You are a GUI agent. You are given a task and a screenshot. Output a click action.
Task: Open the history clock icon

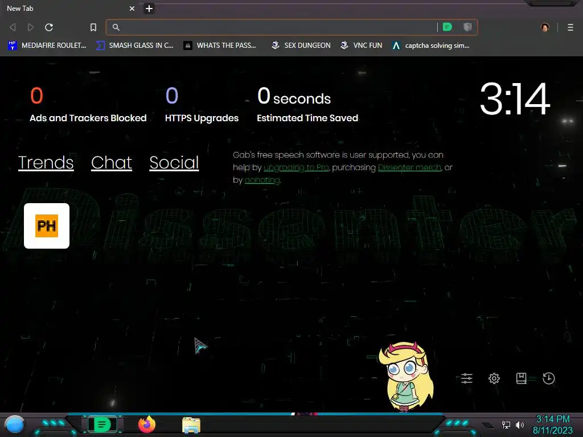[549, 378]
